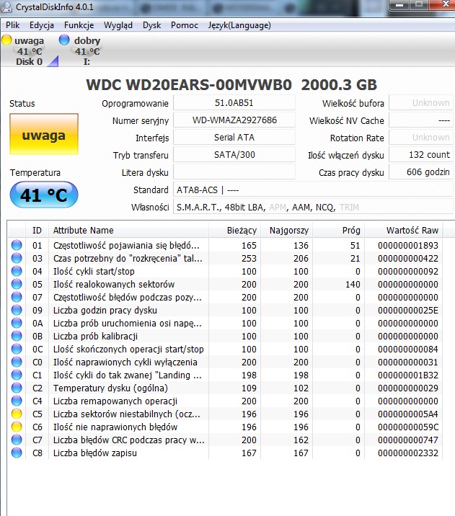Screen dimensions: 455x516
Task: Click status icon for attribute C4
Action: [17, 401]
